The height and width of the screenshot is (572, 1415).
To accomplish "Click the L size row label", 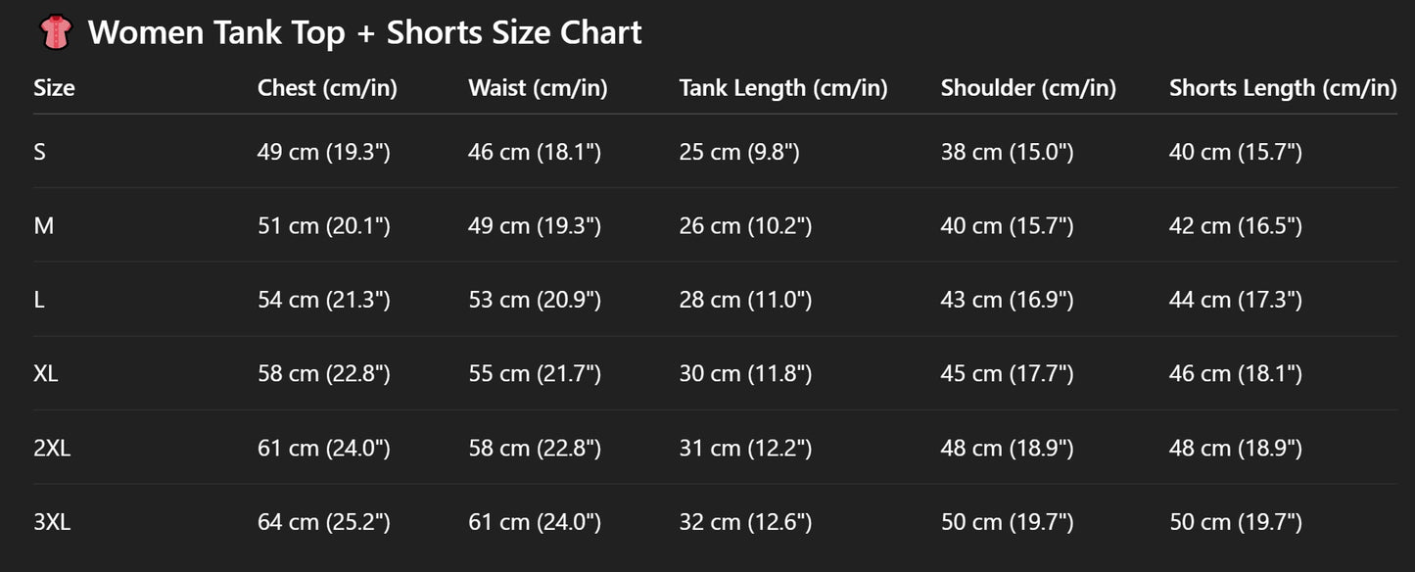I will (38, 300).
